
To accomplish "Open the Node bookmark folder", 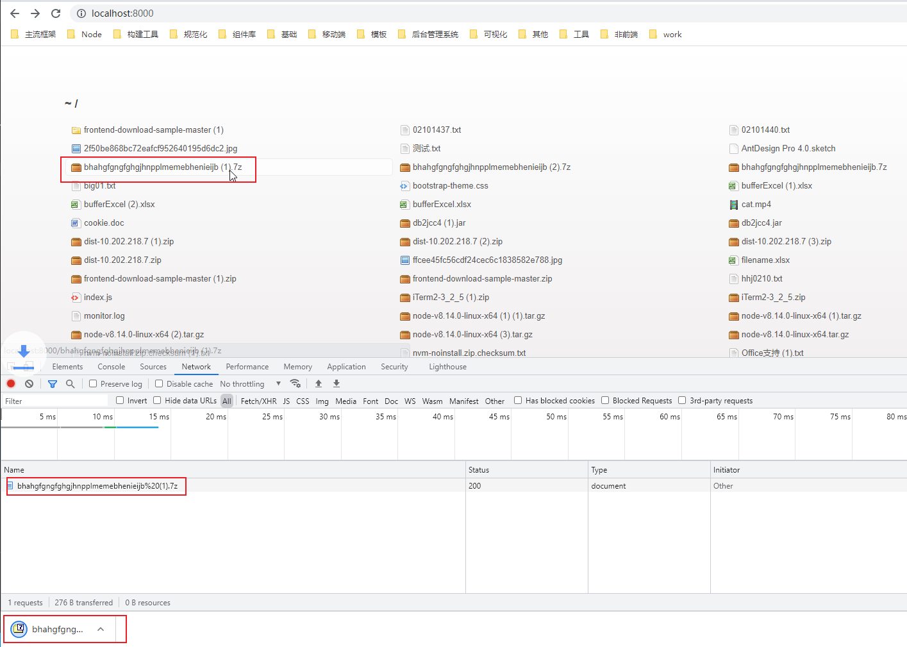I will [85, 35].
